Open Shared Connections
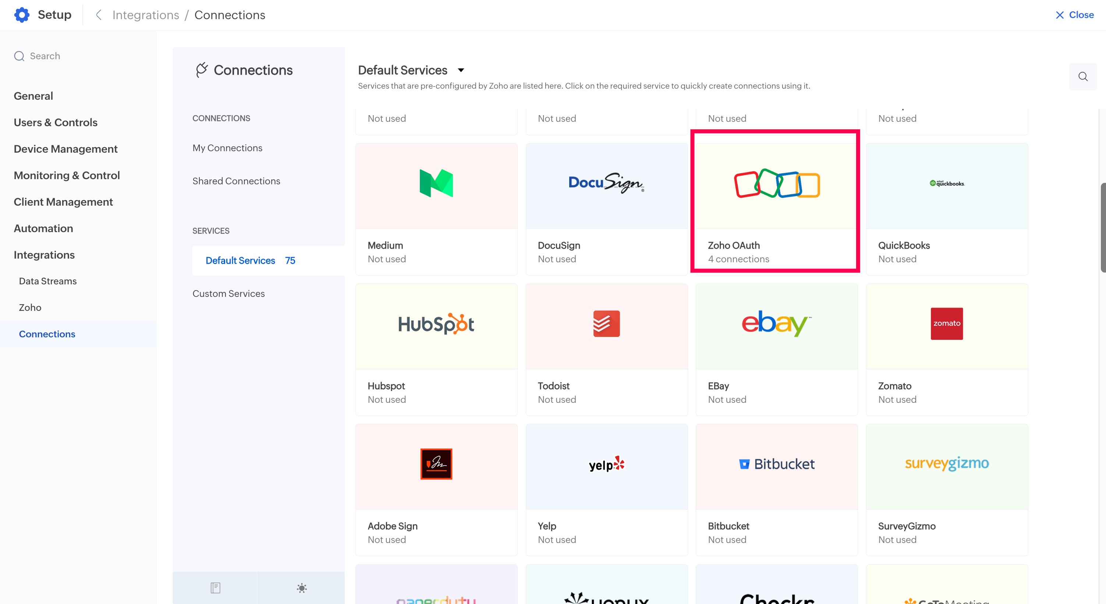Screen dimensions: 1106x604 [236, 181]
